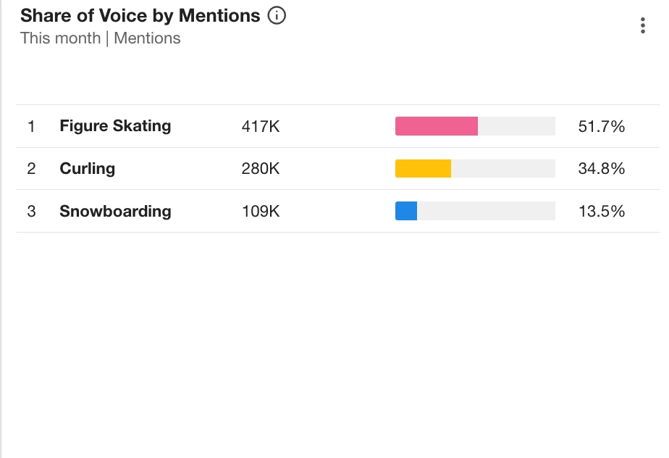The height and width of the screenshot is (458, 669).
Task: Click the 417K mentions count
Action: 260,127
